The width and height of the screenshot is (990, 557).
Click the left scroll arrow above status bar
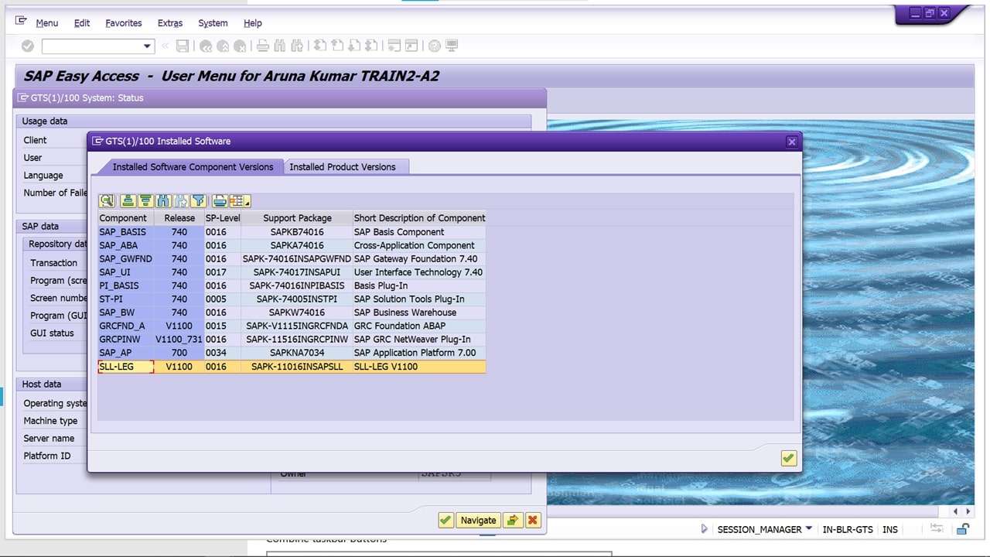pyautogui.click(x=956, y=511)
